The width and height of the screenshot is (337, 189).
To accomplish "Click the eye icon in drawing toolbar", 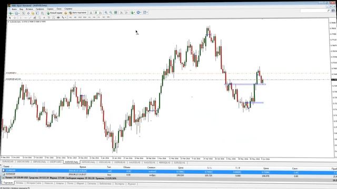I will (58, 17).
